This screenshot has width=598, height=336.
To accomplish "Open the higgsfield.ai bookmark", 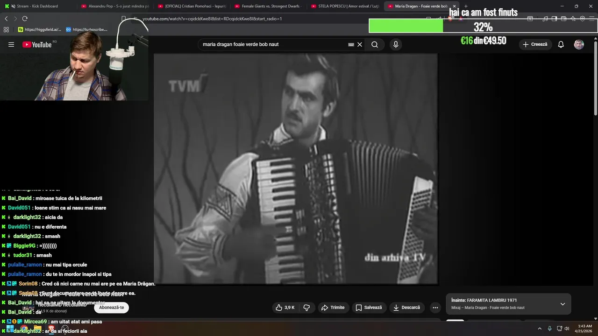I will click(40, 29).
